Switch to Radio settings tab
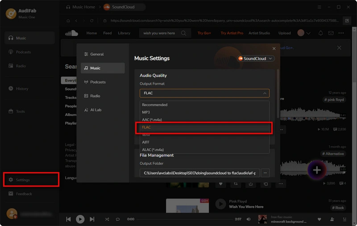 point(103,96)
